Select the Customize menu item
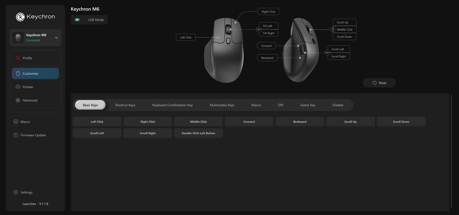 coord(35,74)
